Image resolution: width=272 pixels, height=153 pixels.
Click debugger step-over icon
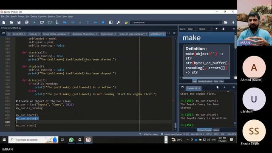pyautogui.click(x=72, y=23)
